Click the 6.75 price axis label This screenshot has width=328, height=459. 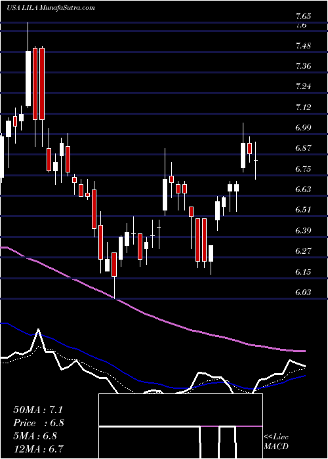point(303,169)
